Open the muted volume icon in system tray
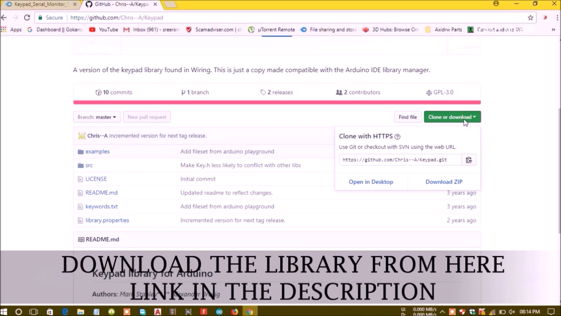The height and width of the screenshot is (316, 561). pos(511,311)
